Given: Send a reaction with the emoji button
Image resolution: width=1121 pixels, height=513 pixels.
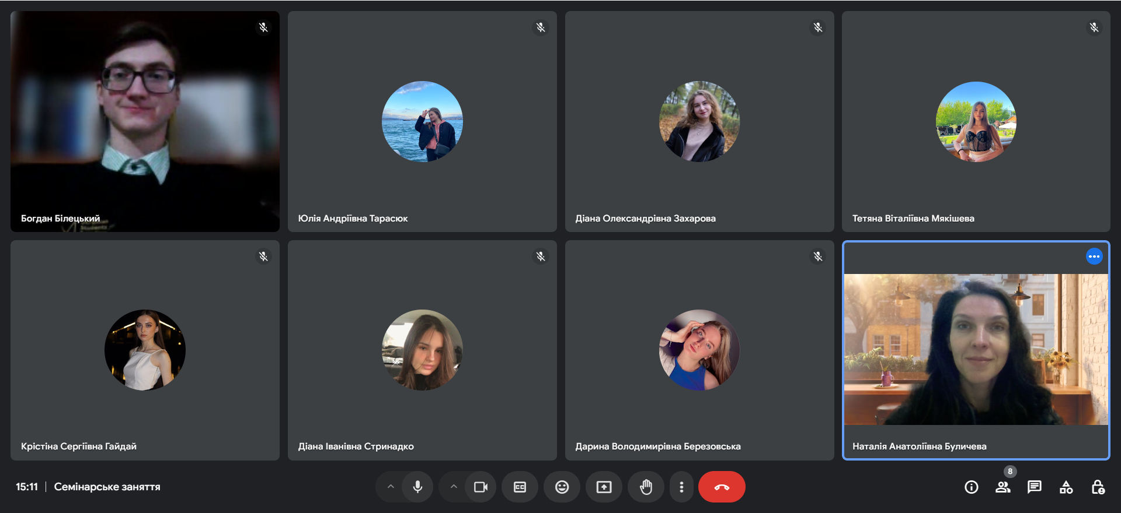Looking at the screenshot, I should [x=562, y=487].
